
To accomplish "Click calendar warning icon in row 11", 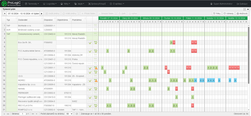I will click(96, 68).
